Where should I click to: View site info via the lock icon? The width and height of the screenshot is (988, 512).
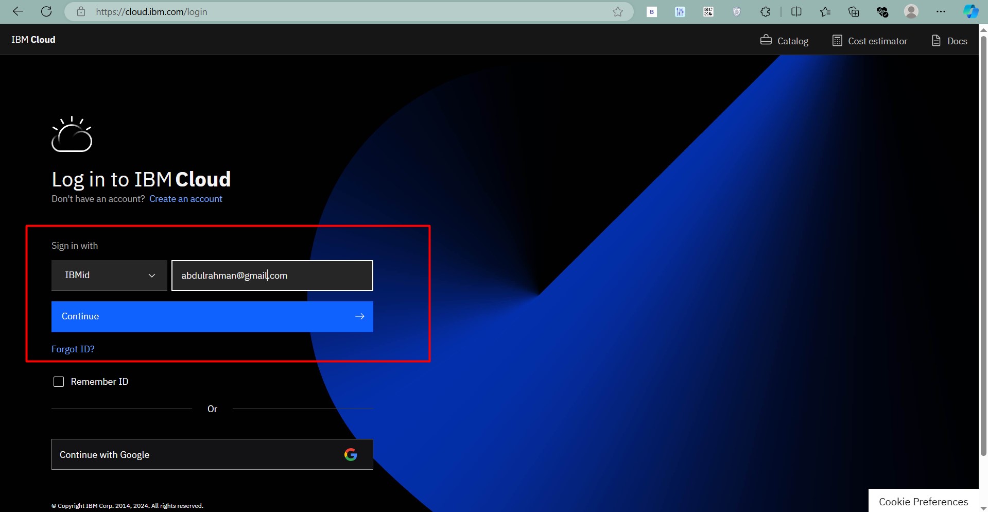(81, 11)
